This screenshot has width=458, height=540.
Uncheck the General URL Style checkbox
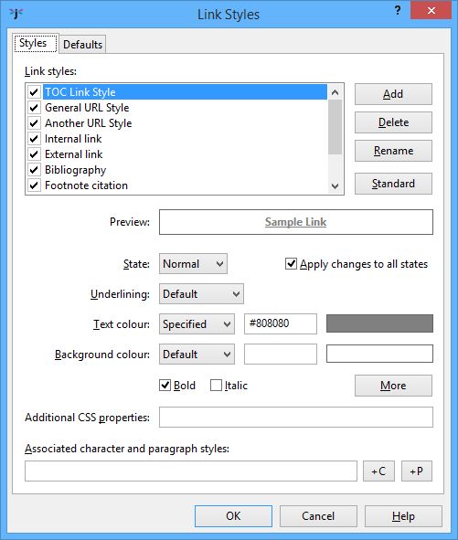[34, 108]
